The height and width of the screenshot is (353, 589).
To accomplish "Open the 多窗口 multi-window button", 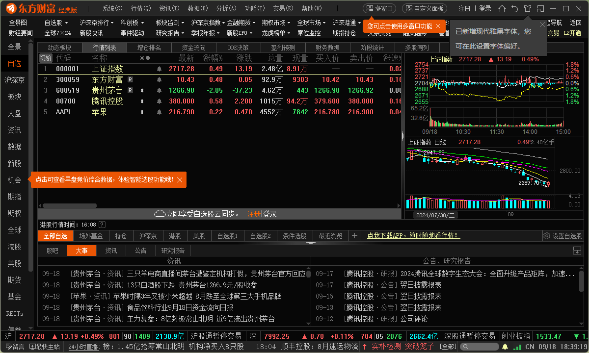I will pyautogui.click(x=379, y=9).
